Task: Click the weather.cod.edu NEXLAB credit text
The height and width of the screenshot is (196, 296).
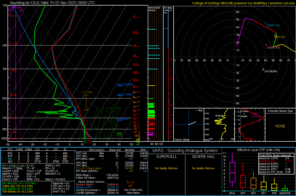Action: click(x=243, y=3)
